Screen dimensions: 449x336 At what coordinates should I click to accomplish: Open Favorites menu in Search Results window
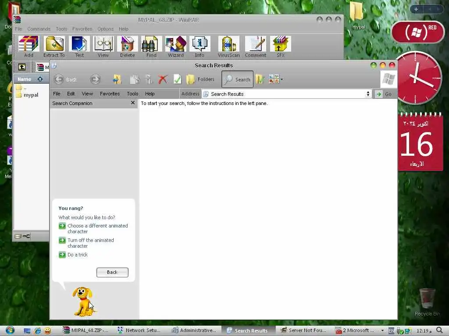point(110,94)
